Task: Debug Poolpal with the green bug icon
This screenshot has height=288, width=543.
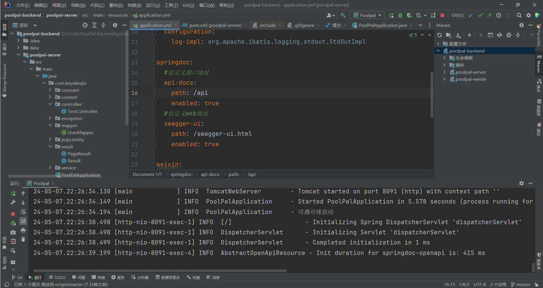Action: click(x=401, y=15)
